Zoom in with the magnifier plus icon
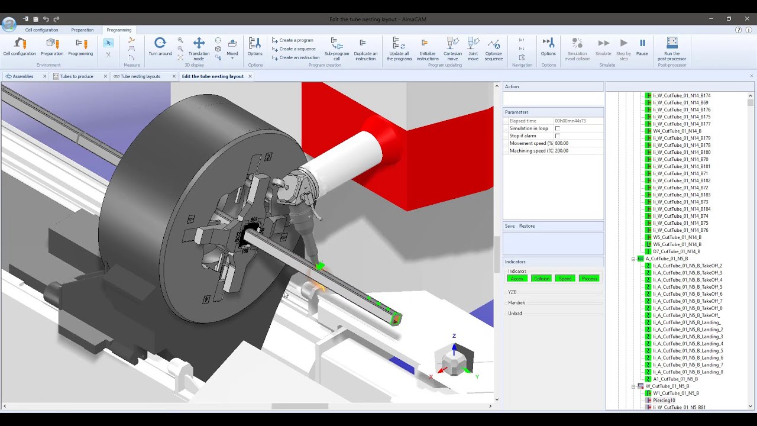The width and height of the screenshot is (757, 426). 180,40
